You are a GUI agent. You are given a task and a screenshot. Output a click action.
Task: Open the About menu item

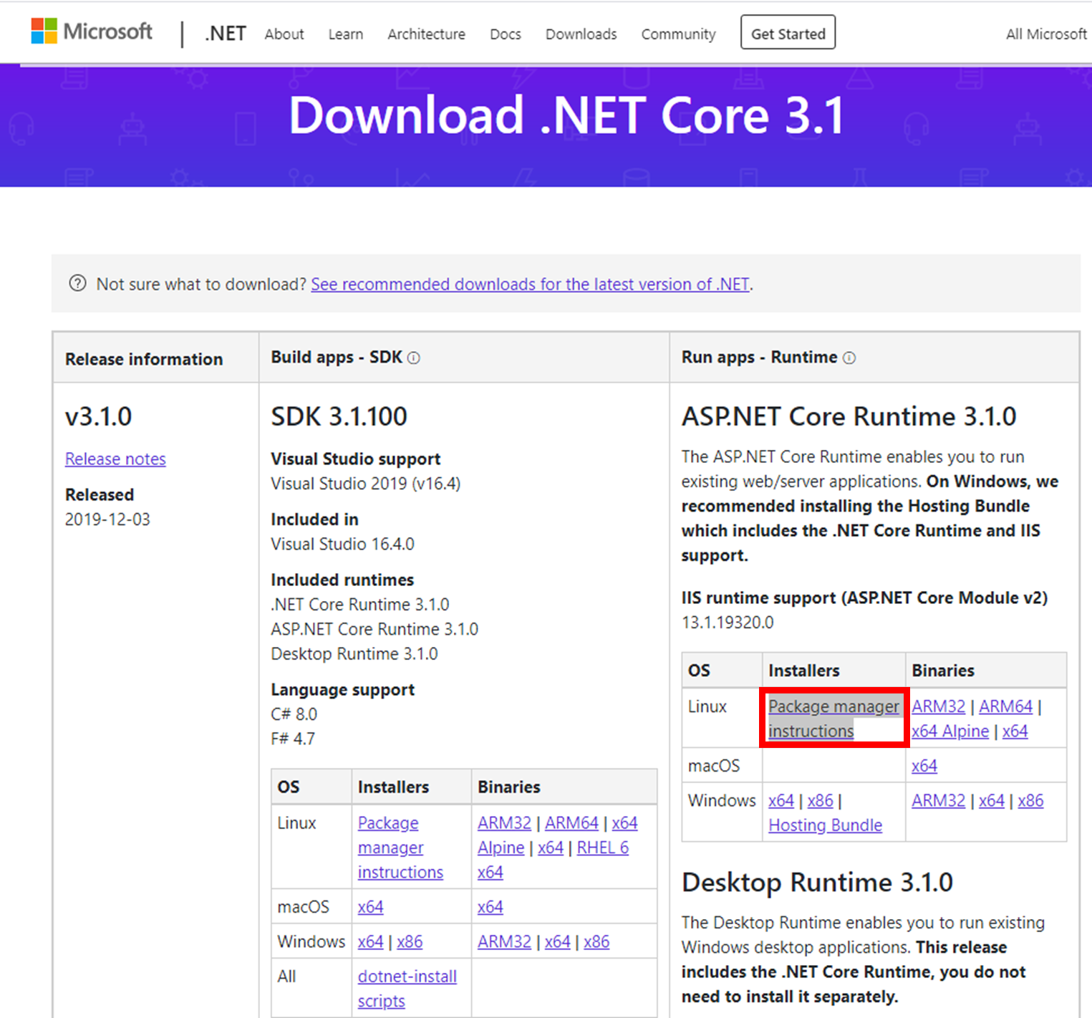(284, 34)
